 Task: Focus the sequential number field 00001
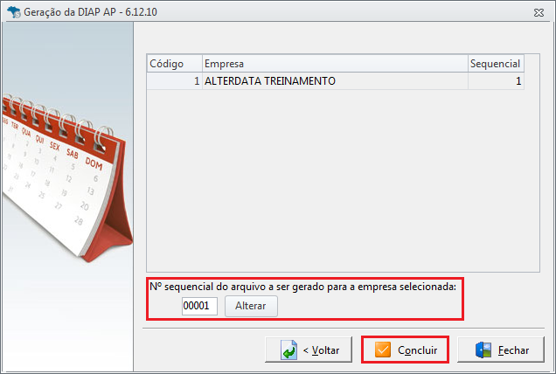[x=199, y=306]
